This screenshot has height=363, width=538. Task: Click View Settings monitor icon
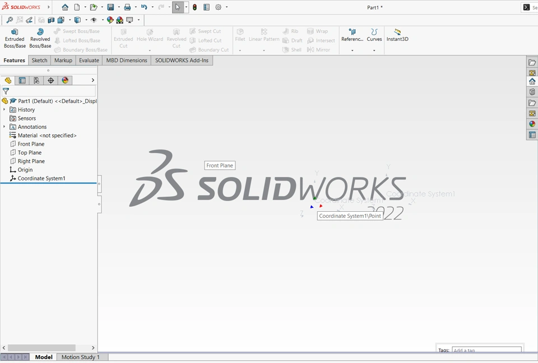pyautogui.click(x=129, y=20)
